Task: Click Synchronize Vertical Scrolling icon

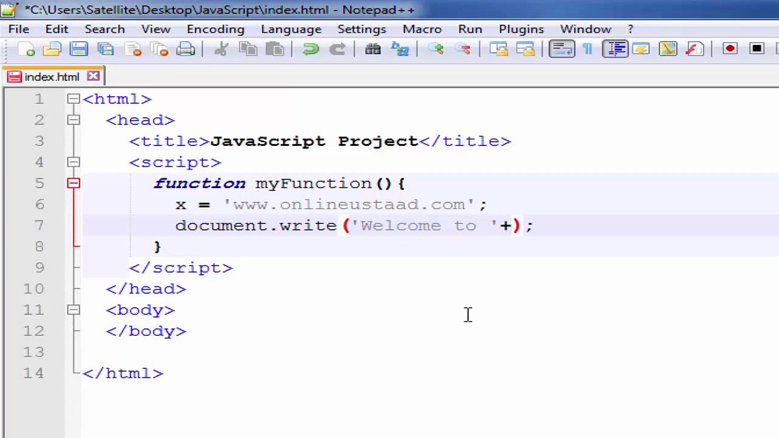Action: click(498, 49)
